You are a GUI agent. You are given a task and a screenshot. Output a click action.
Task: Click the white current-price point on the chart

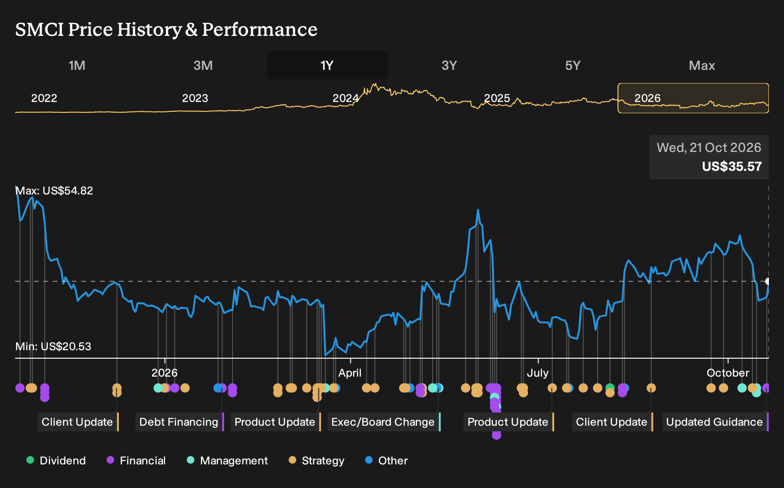point(768,281)
